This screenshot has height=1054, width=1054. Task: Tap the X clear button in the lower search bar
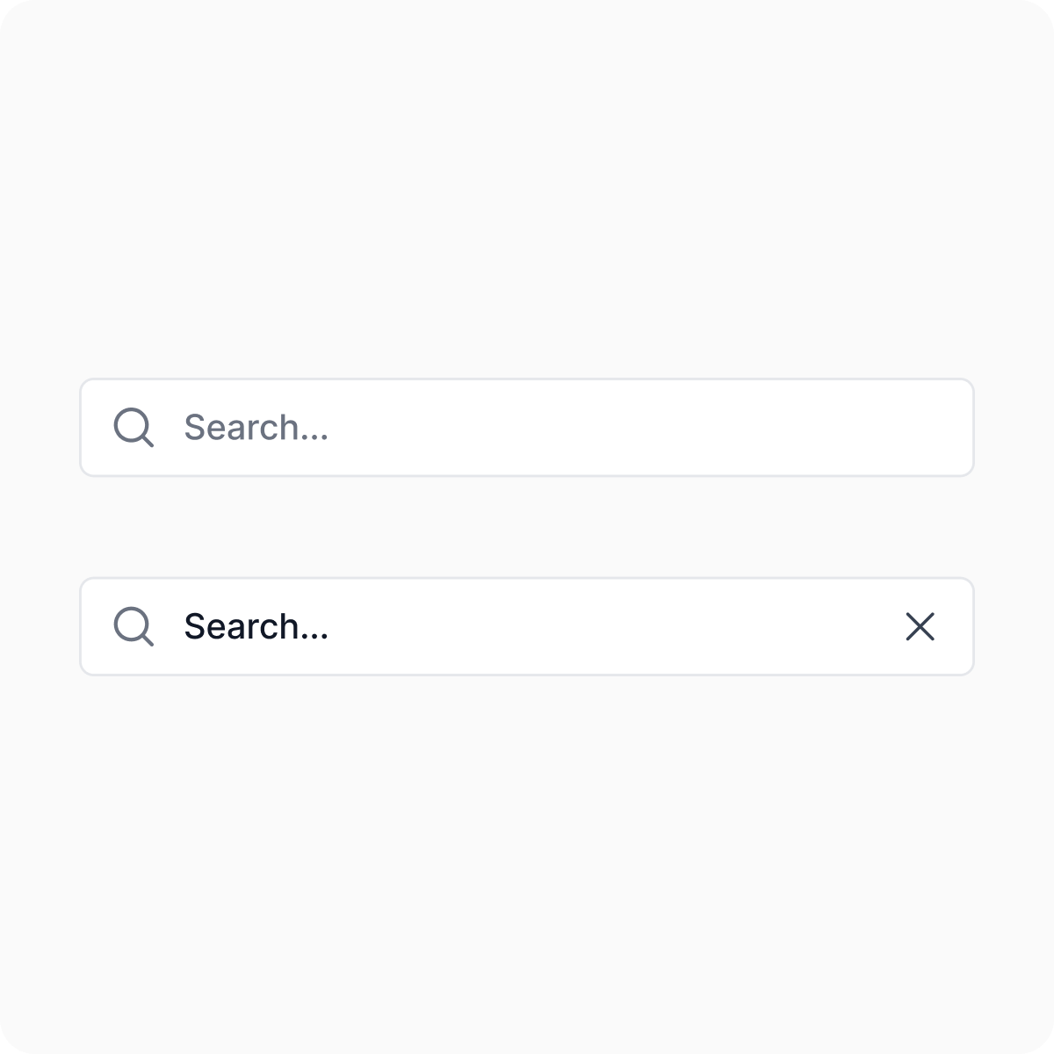click(920, 626)
